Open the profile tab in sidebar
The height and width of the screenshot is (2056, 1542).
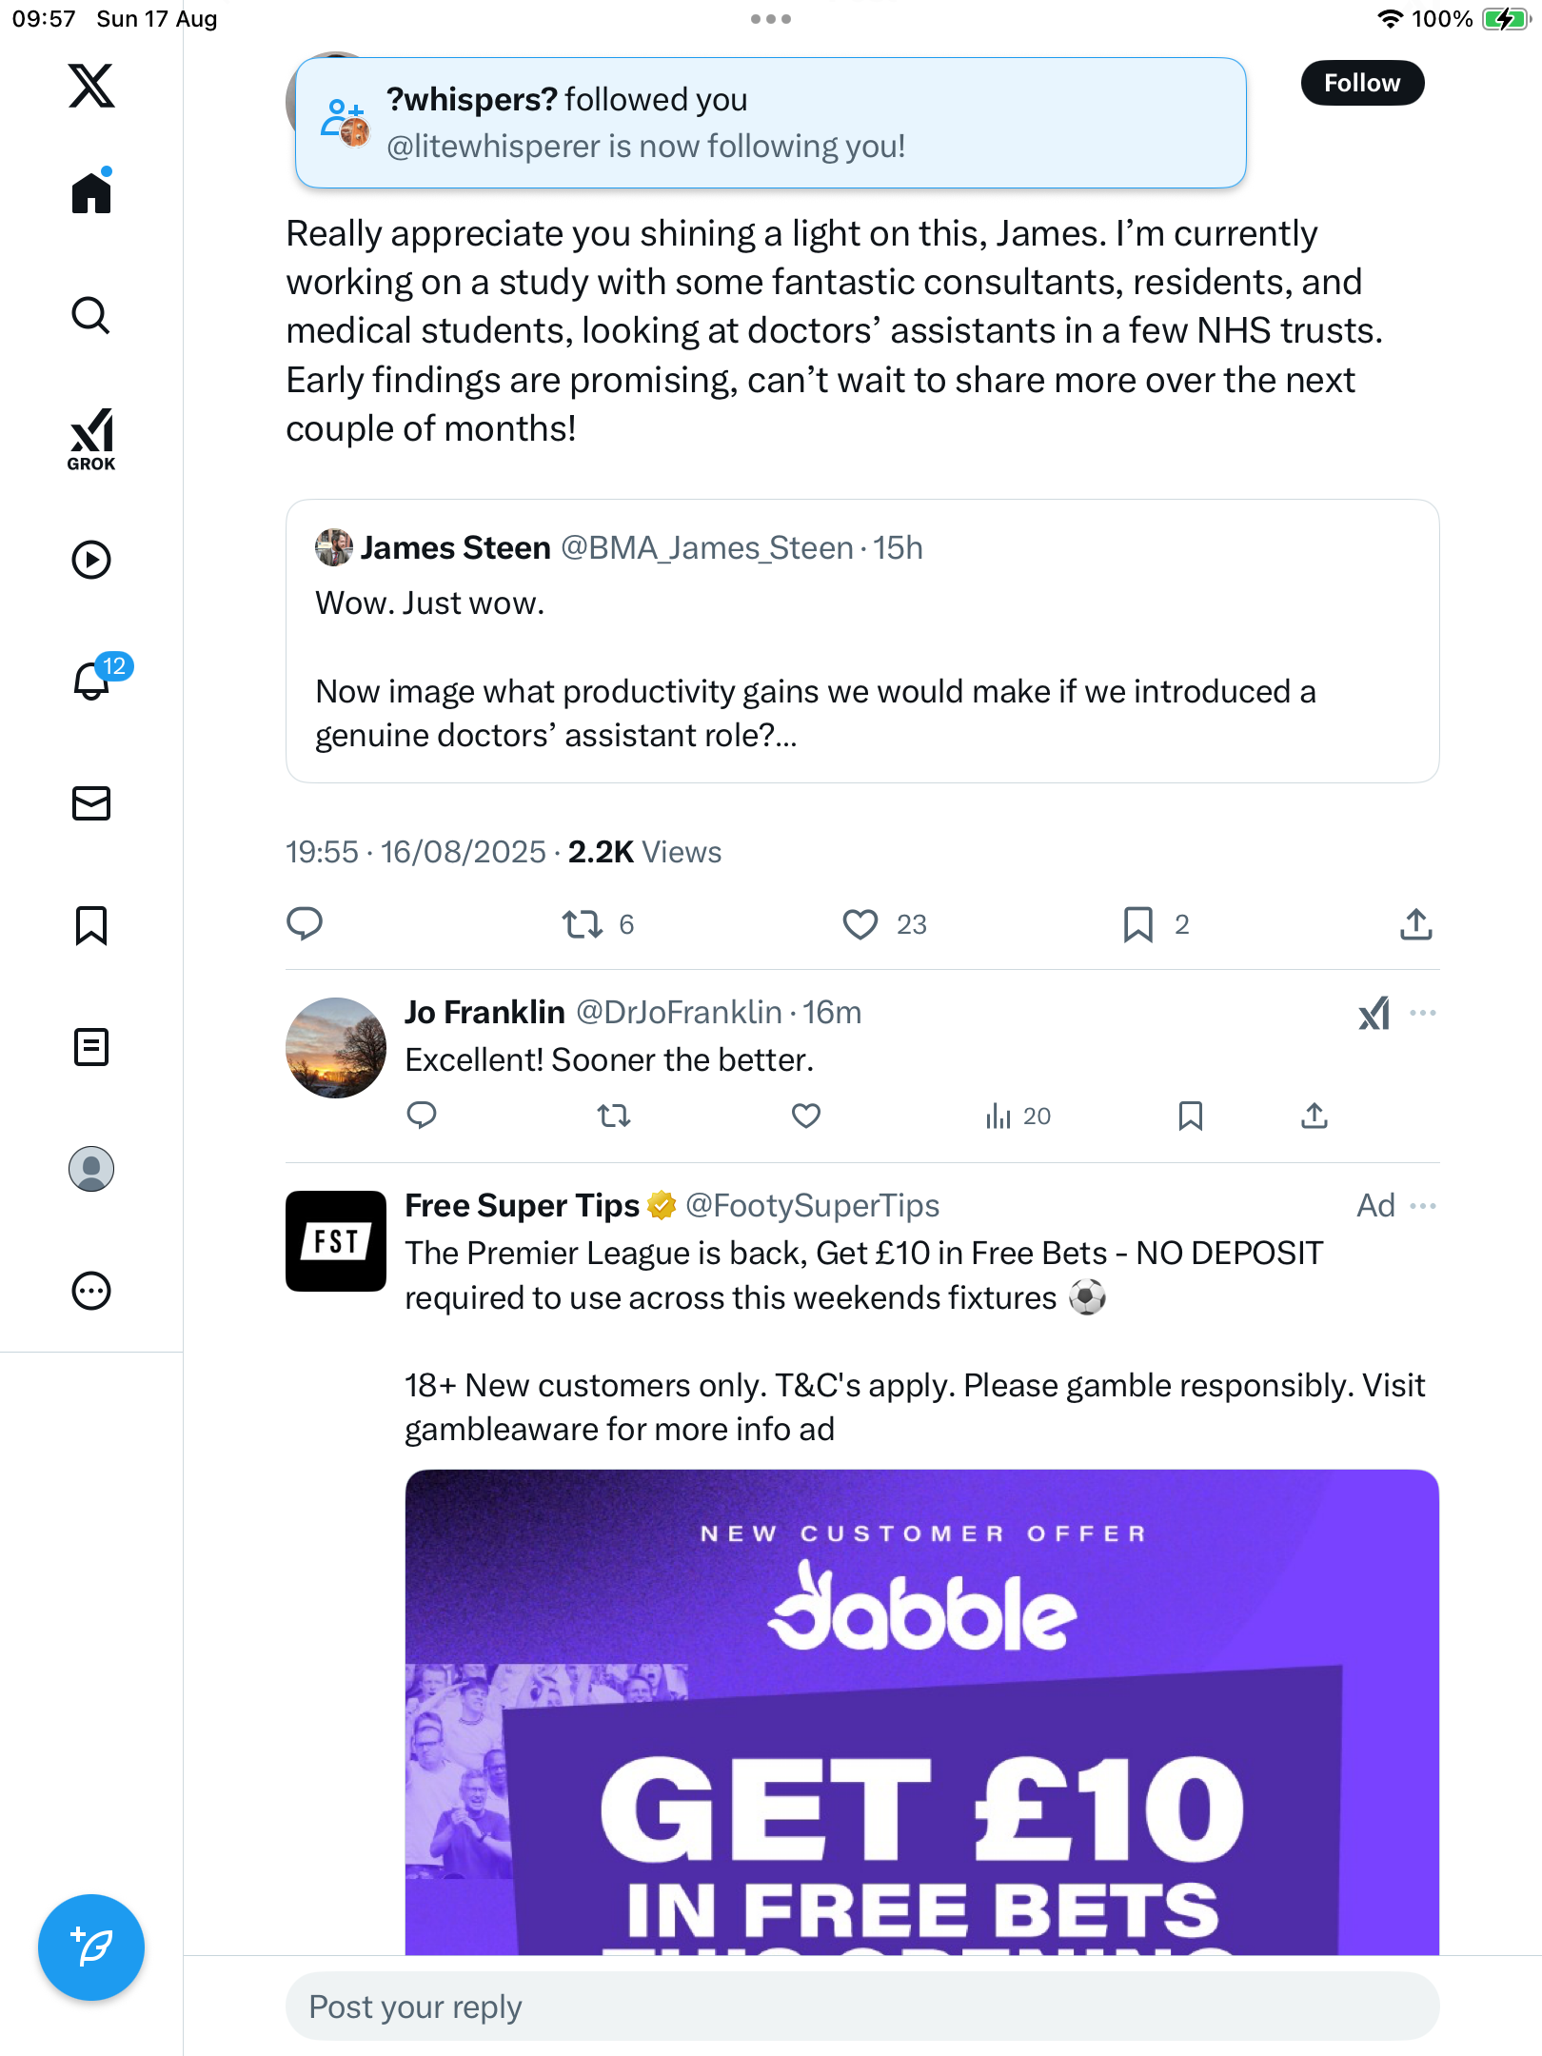tap(91, 1169)
